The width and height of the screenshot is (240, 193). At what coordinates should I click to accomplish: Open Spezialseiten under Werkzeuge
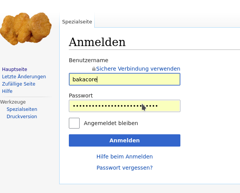pyautogui.click(x=22, y=109)
